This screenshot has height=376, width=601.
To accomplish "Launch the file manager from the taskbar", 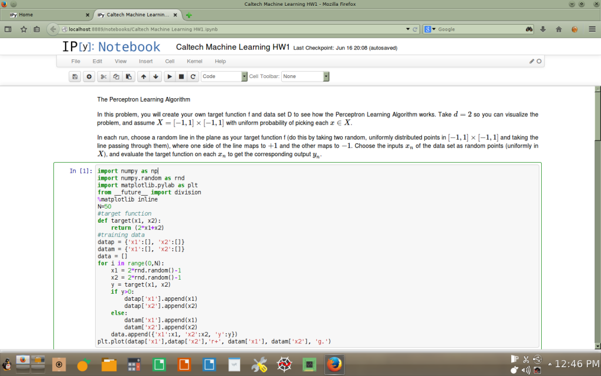I will (x=109, y=365).
